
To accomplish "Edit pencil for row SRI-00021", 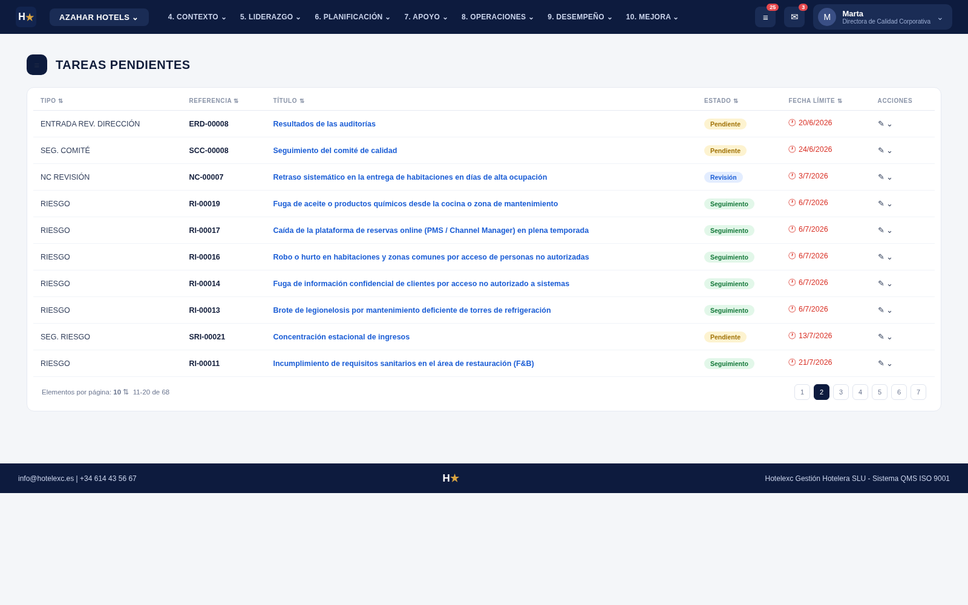I will click(x=881, y=337).
